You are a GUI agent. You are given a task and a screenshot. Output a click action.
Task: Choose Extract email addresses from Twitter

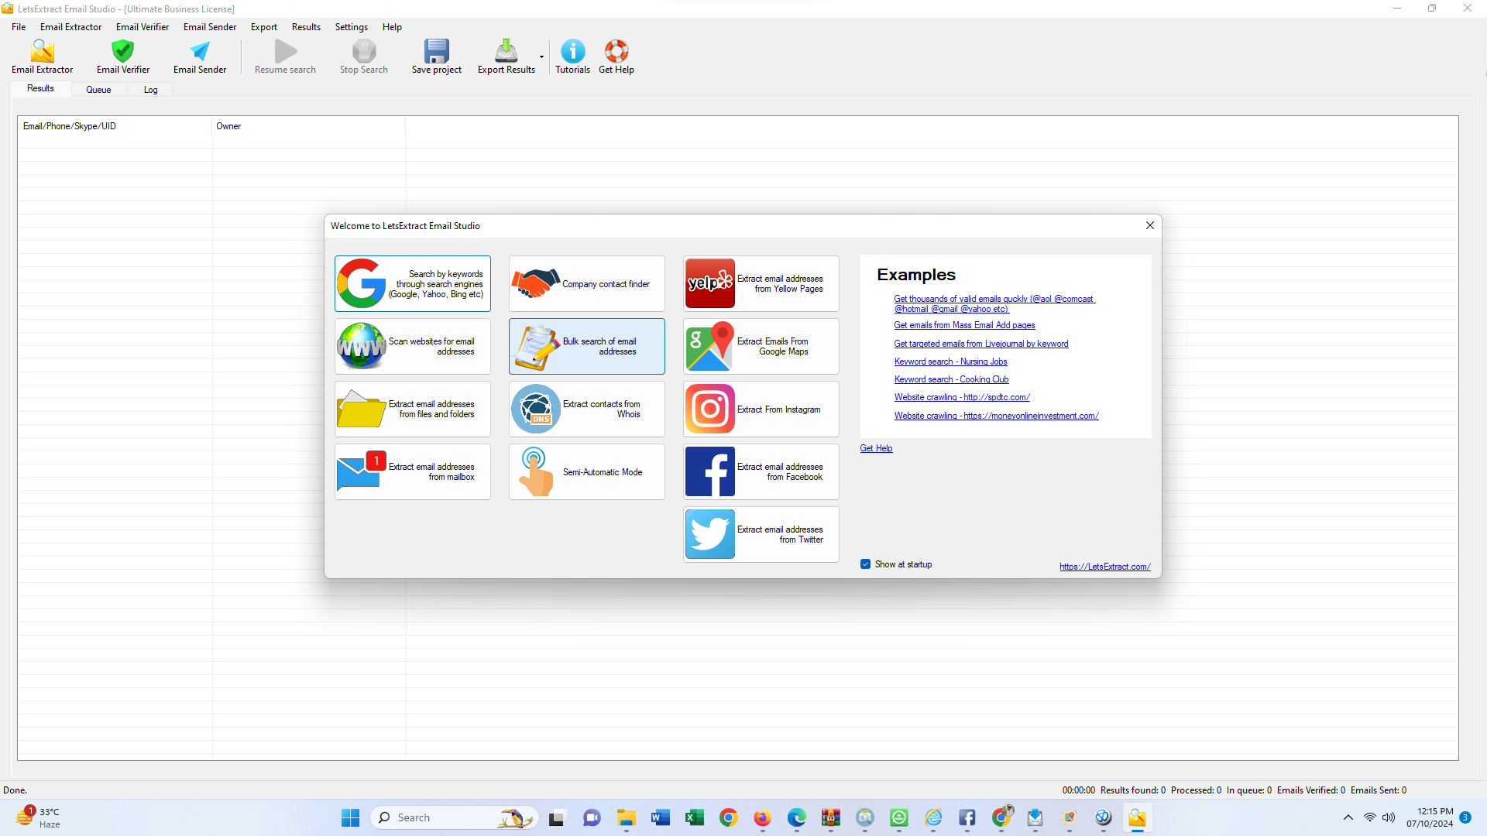pyautogui.click(x=761, y=534)
